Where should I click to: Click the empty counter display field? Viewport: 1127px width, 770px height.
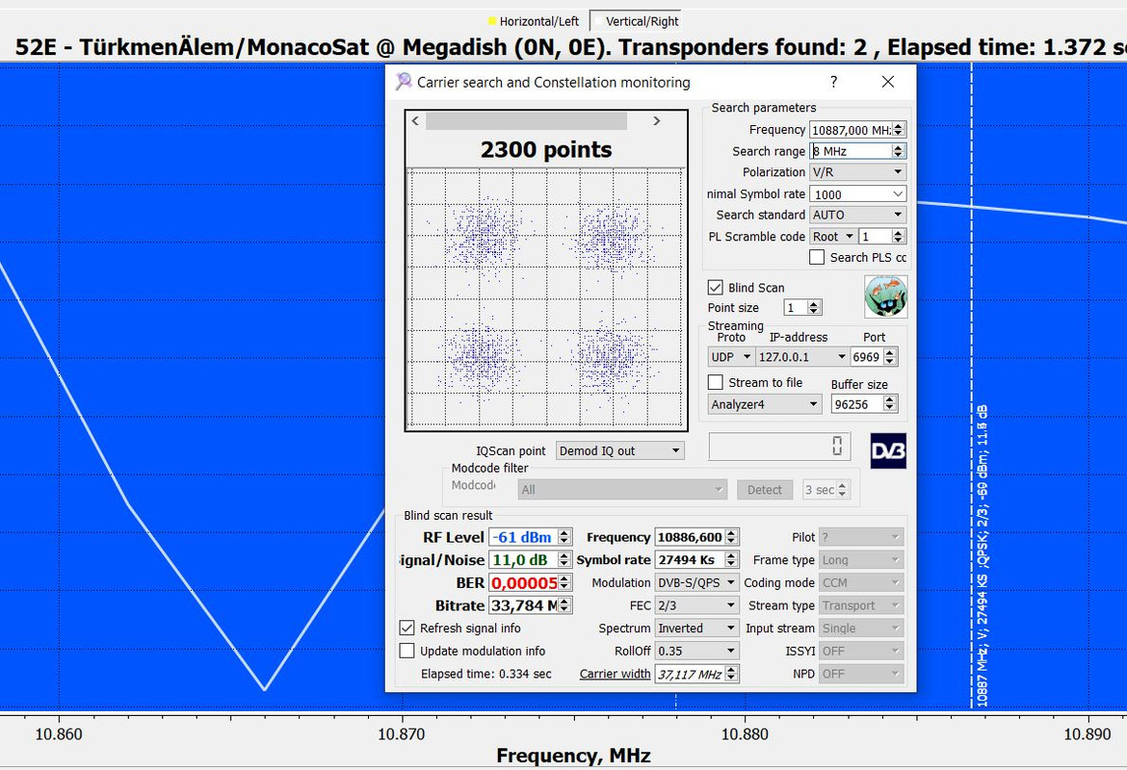780,446
